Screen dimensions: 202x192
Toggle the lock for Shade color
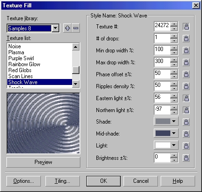[x=186, y=122]
